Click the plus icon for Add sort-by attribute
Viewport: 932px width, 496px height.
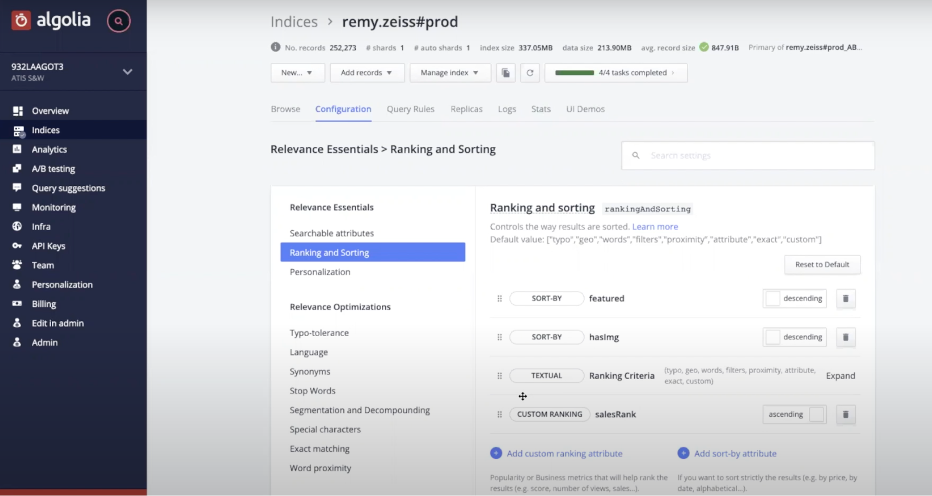point(683,453)
